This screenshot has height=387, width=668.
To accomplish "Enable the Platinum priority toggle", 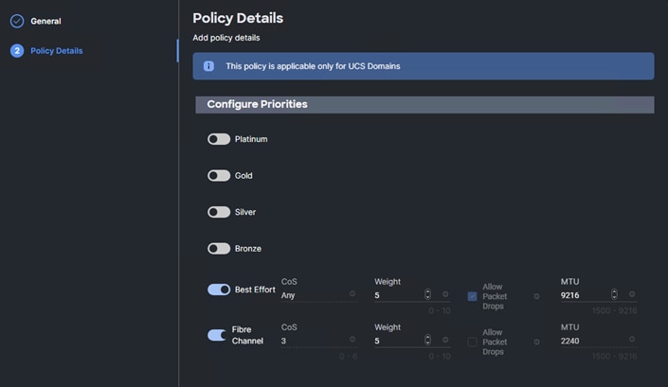I will pyautogui.click(x=219, y=139).
